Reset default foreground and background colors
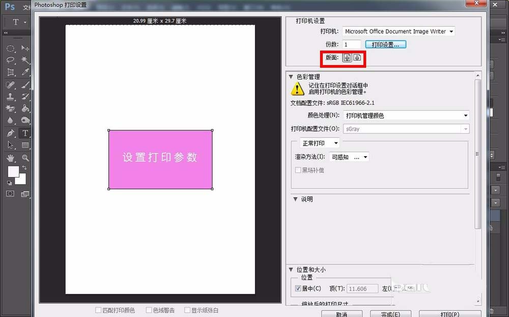The height and width of the screenshot is (317, 509). [x=9, y=183]
